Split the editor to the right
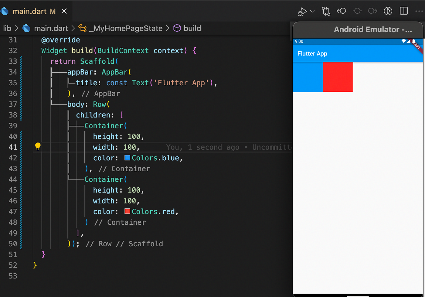The height and width of the screenshot is (297, 425). pyautogui.click(x=404, y=11)
